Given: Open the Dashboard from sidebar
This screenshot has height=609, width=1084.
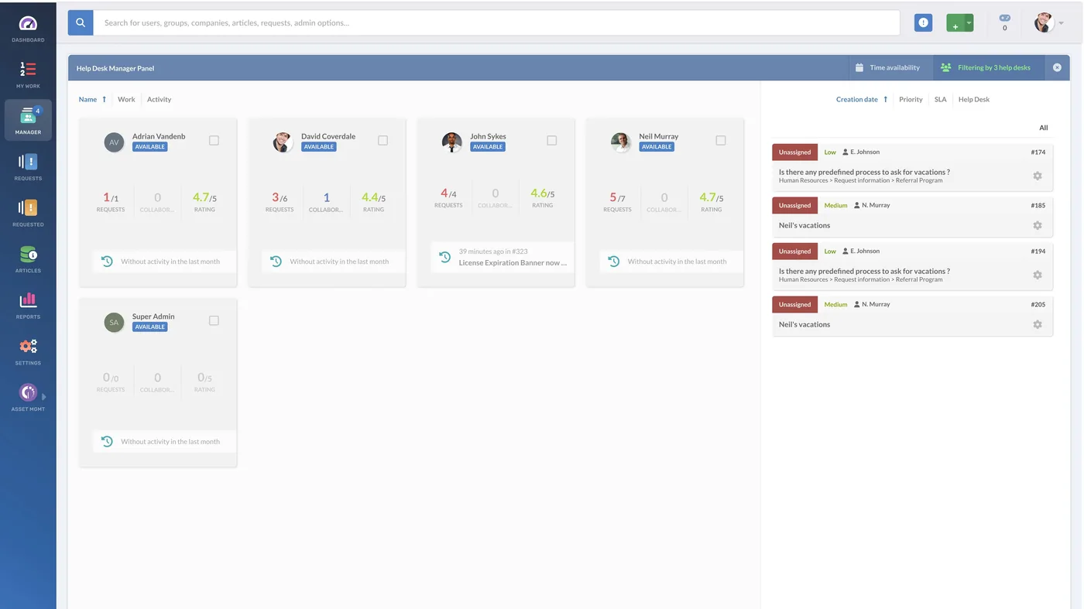Looking at the screenshot, I should 28,29.
